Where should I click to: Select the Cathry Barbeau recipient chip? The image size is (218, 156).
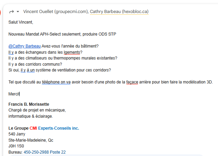coord(119,12)
